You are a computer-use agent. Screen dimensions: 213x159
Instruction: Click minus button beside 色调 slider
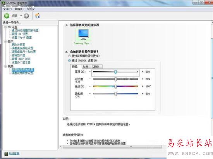click(x=90, y=86)
